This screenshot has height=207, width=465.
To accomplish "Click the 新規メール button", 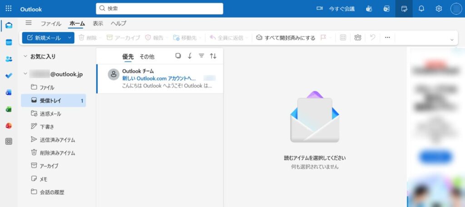I will click(44, 38).
